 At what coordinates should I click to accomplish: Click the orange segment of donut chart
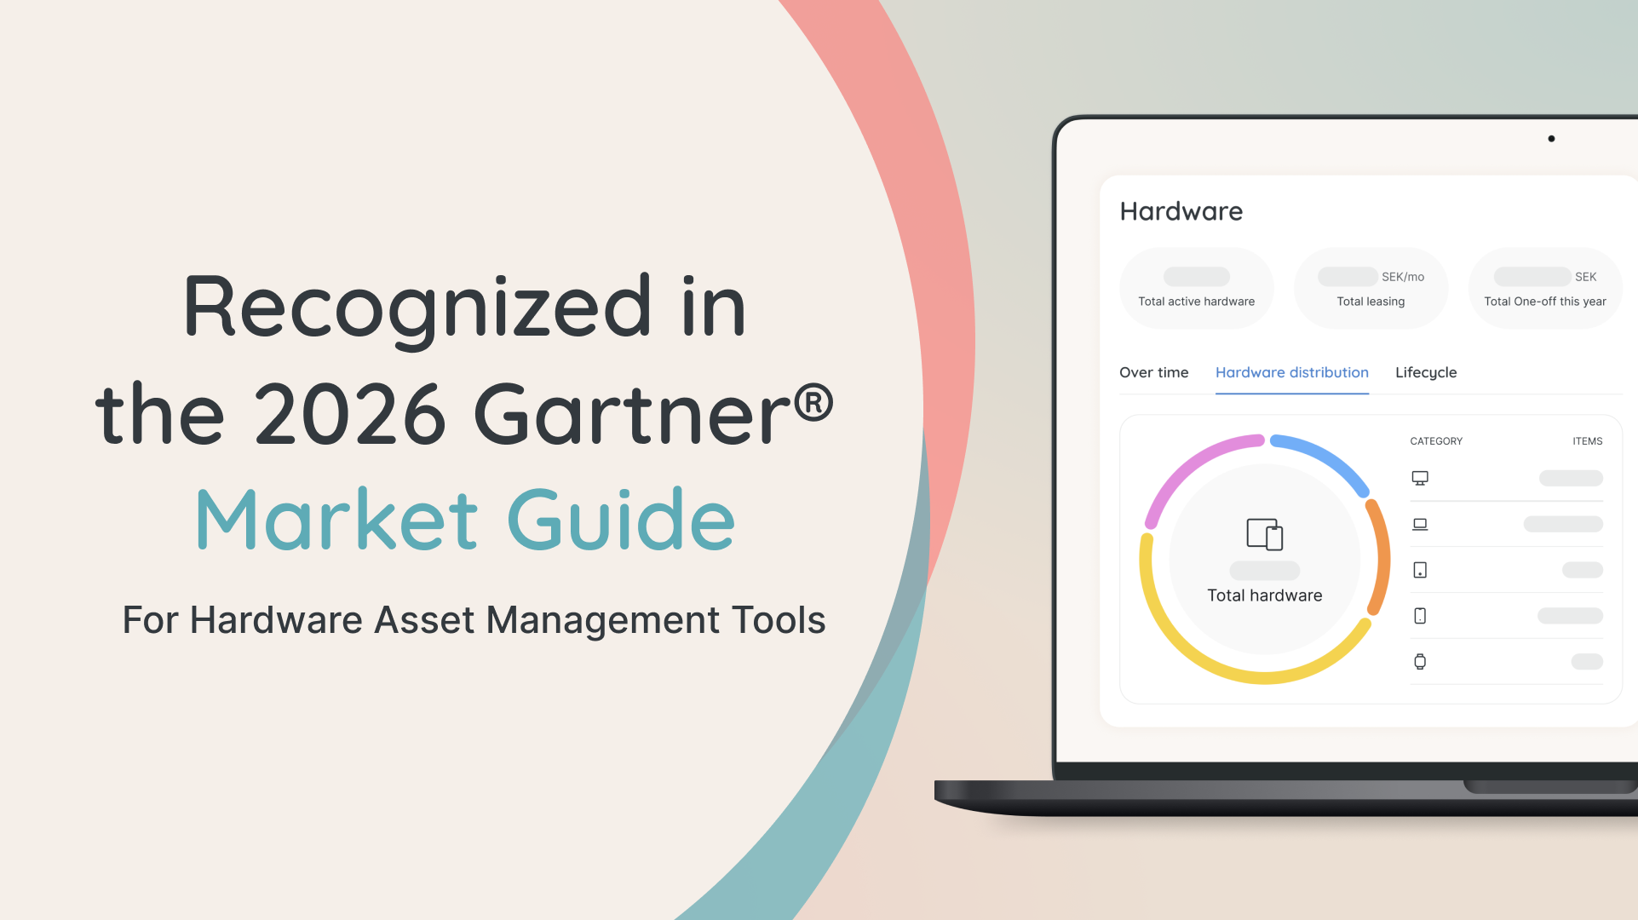coord(1382,558)
